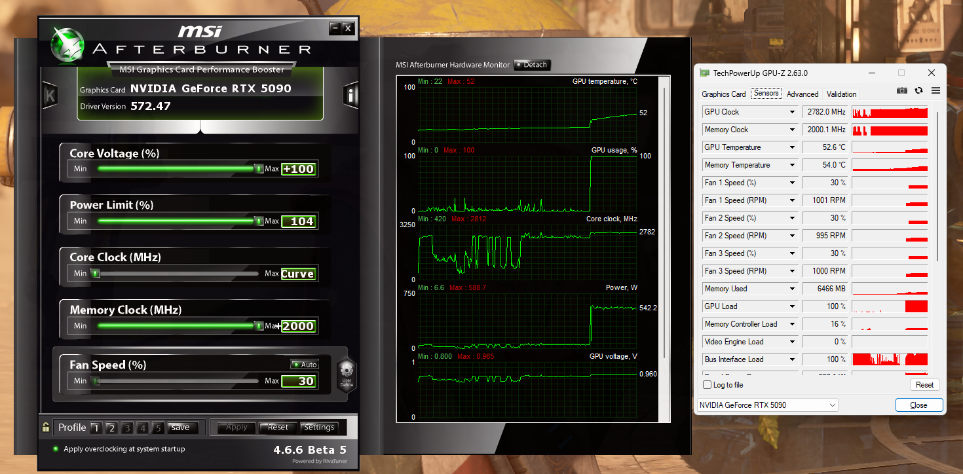The height and width of the screenshot is (474, 963).
Task: Click the Core Voltage slider handle
Action: (259, 168)
